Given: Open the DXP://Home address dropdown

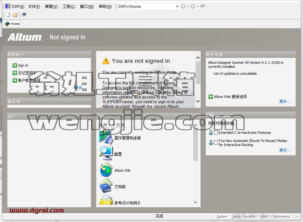Looking at the screenshot, I should tap(177, 6).
